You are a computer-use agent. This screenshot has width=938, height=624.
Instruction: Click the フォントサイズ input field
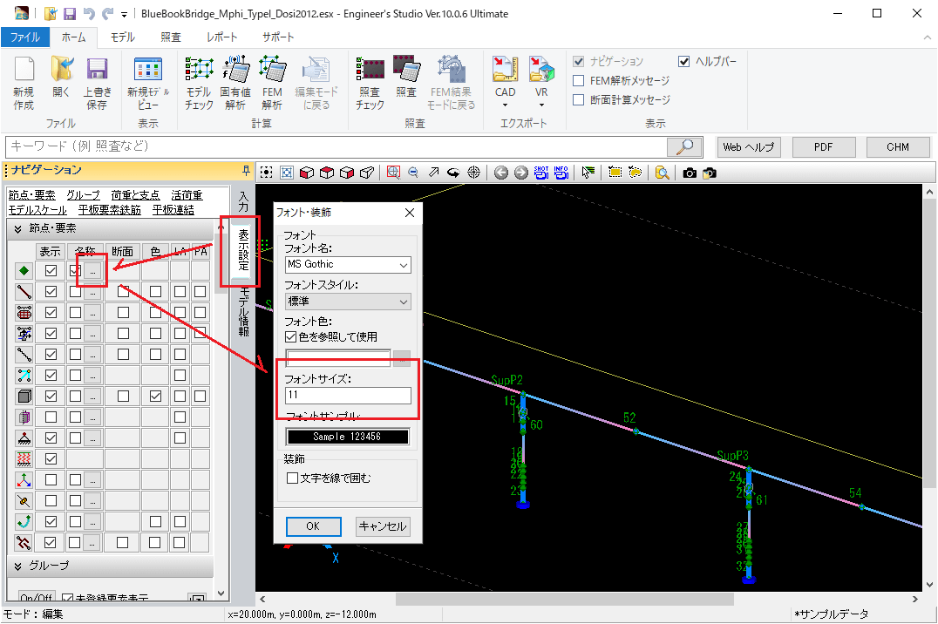tap(348, 396)
